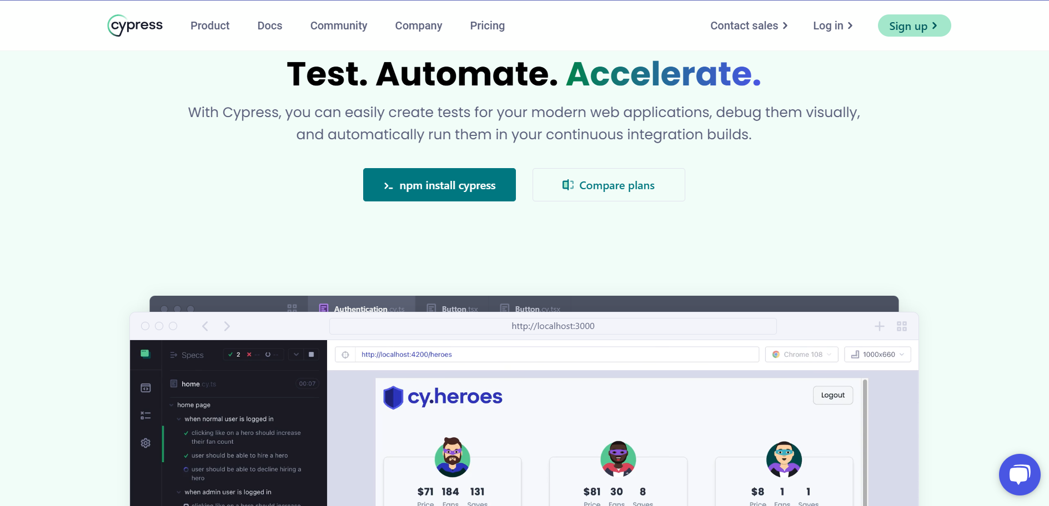This screenshot has height=506, width=1049.
Task: Click Logout in the cy.heroes app
Action: tap(833, 395)
